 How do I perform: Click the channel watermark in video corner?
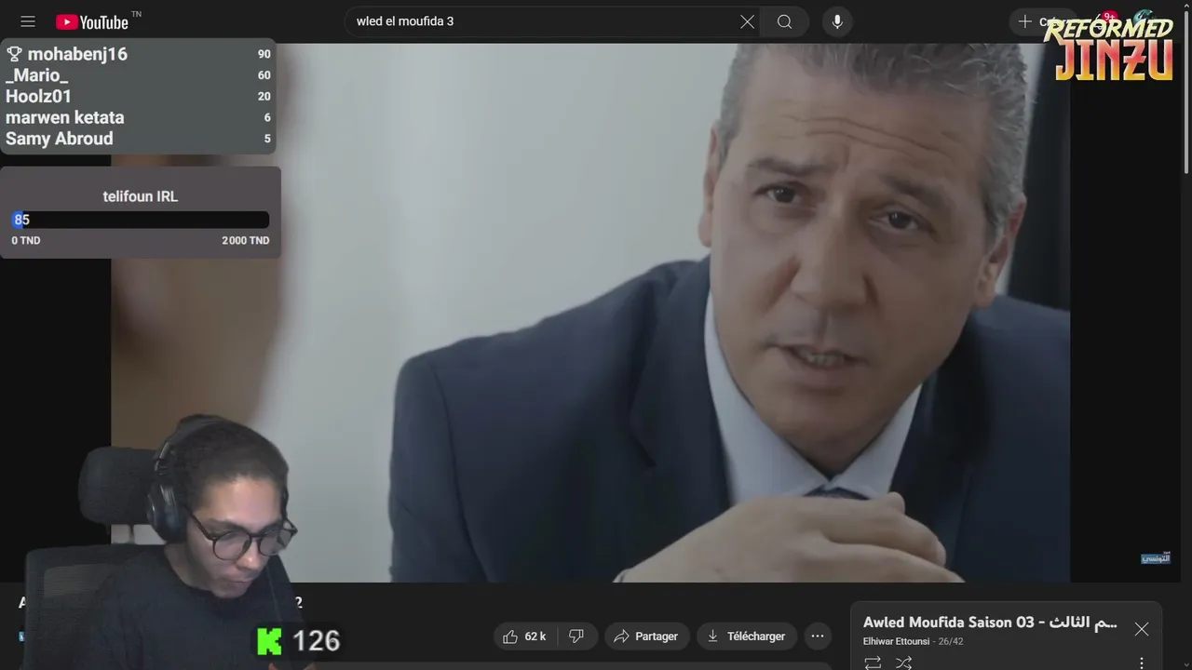(x=1155, y=557)
